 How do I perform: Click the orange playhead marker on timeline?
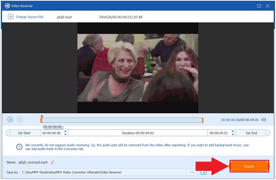pos(42,116)
